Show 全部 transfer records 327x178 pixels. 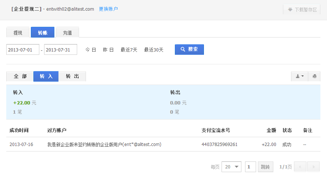[20, 76]
